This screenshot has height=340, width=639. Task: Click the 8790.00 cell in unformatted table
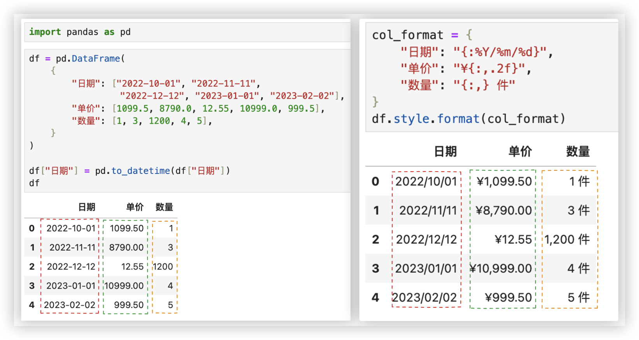click(x=126, y=247)
